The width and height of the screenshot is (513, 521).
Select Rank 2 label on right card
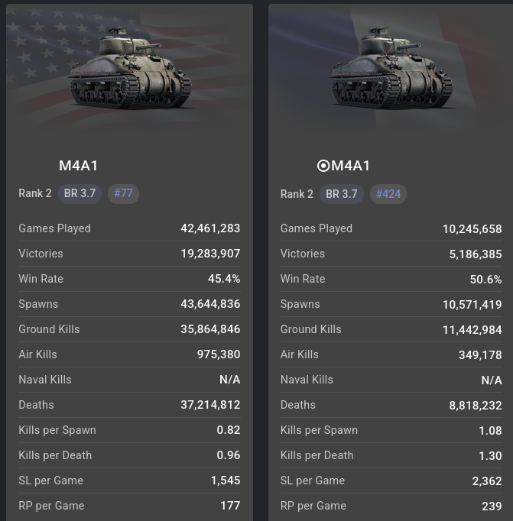click(297, 194)
